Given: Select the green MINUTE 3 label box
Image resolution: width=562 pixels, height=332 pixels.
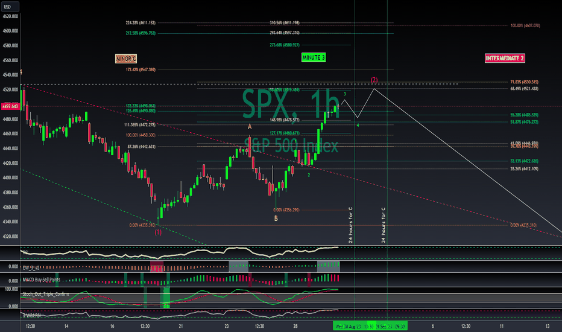Looking at the screenshot, I should pyautogui.click(x=314, y=57).
